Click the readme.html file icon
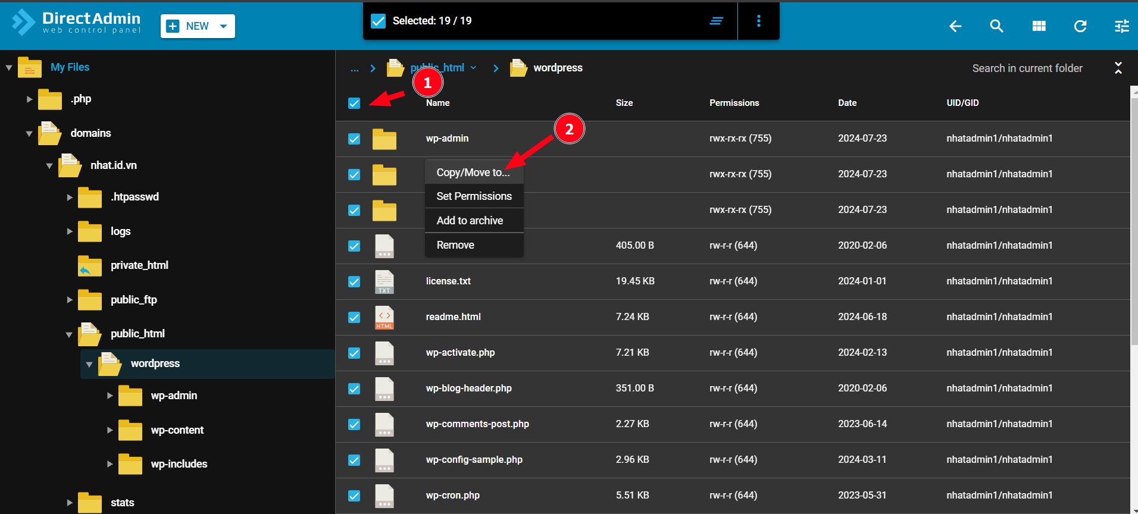1138x514 pixels. coord(384,318)
